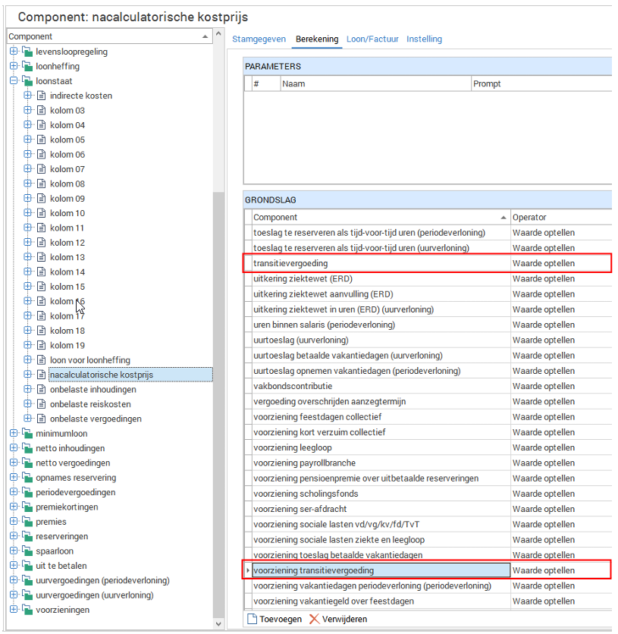Image resolution: width=618 pixels, height=634 pixels.
Task: Click the tree panel vertical scrollbar
Action: (218, 379)
